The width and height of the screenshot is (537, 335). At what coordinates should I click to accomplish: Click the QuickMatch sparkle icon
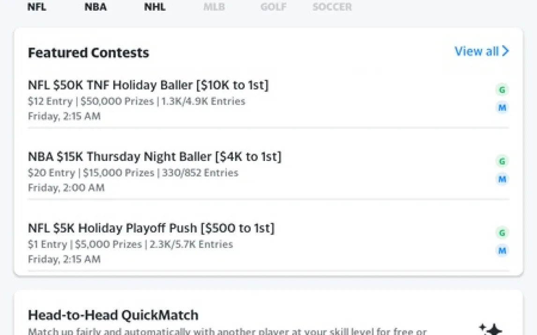pyautogui.click(x=492, y=329)
